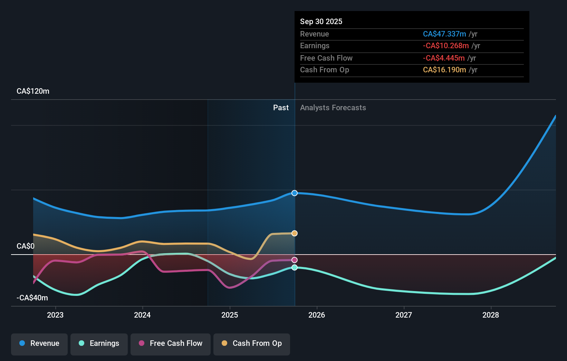Select the pink Free Cash Flow chart marker
This screenshot has width=567, height=361.
pyautogui.click(x=294, y=259)
